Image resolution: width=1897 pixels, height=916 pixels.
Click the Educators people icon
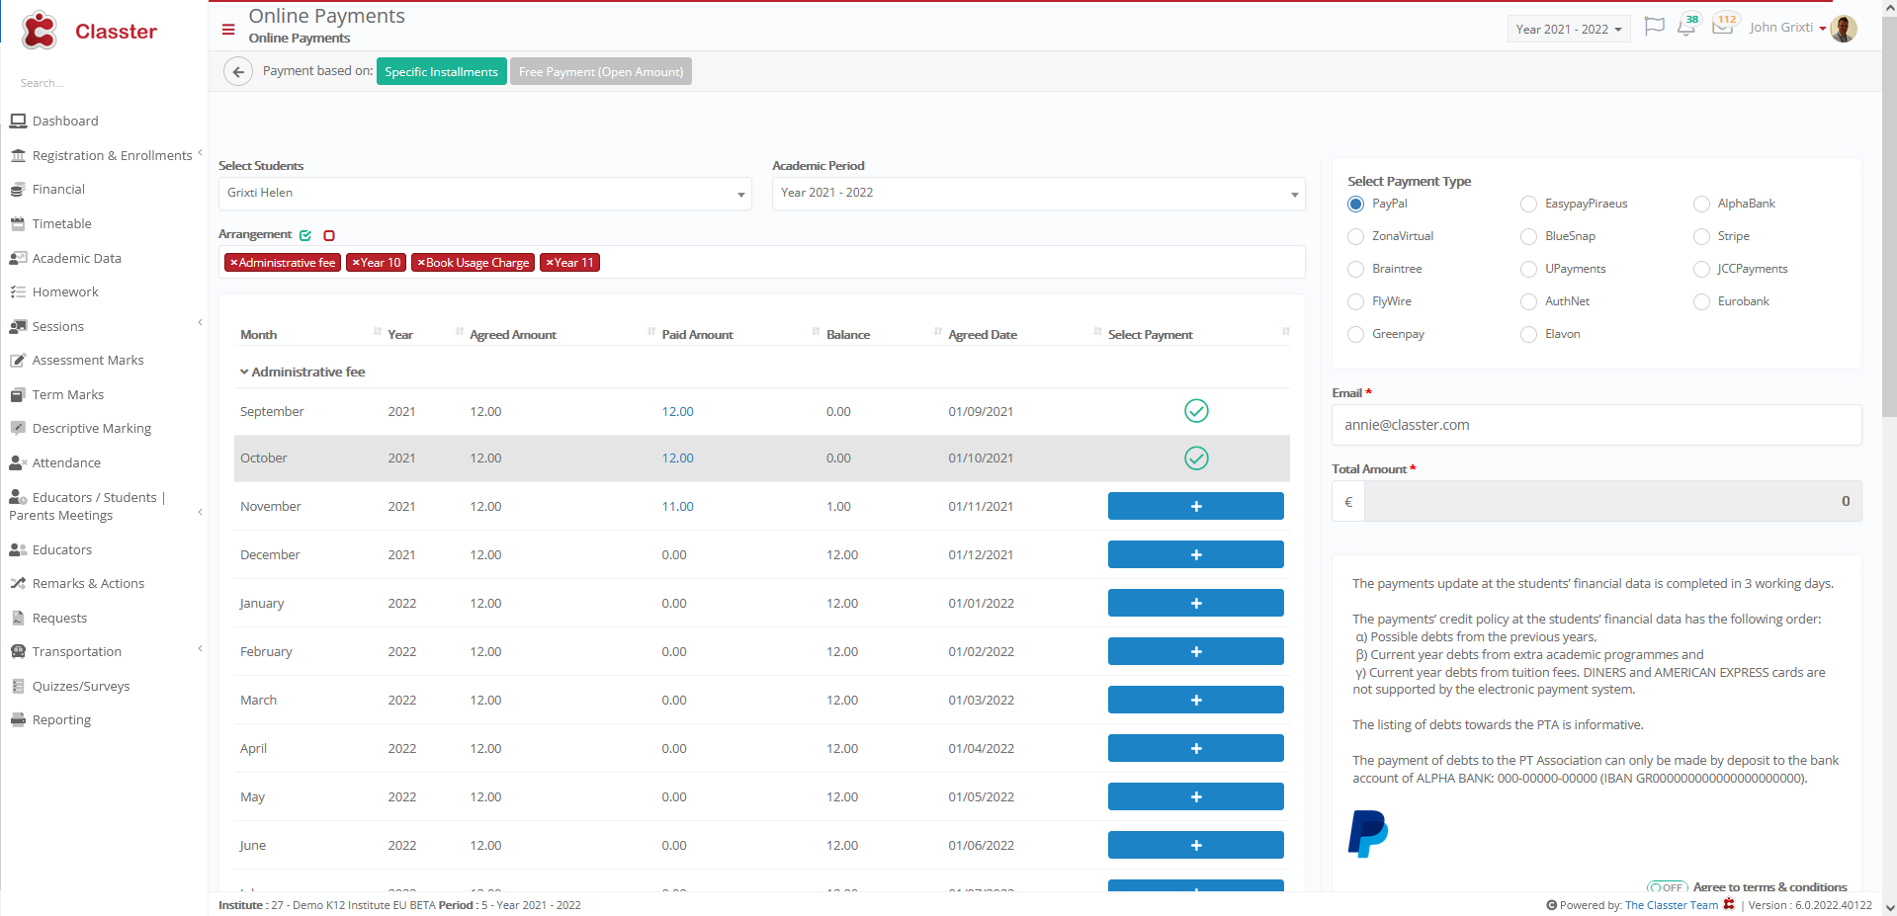point(18,550)
